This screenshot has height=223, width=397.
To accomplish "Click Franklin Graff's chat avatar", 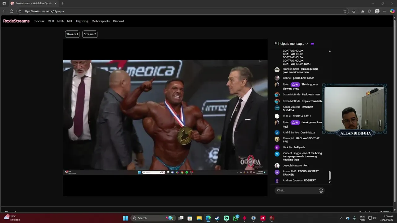I will pos(277,70).
